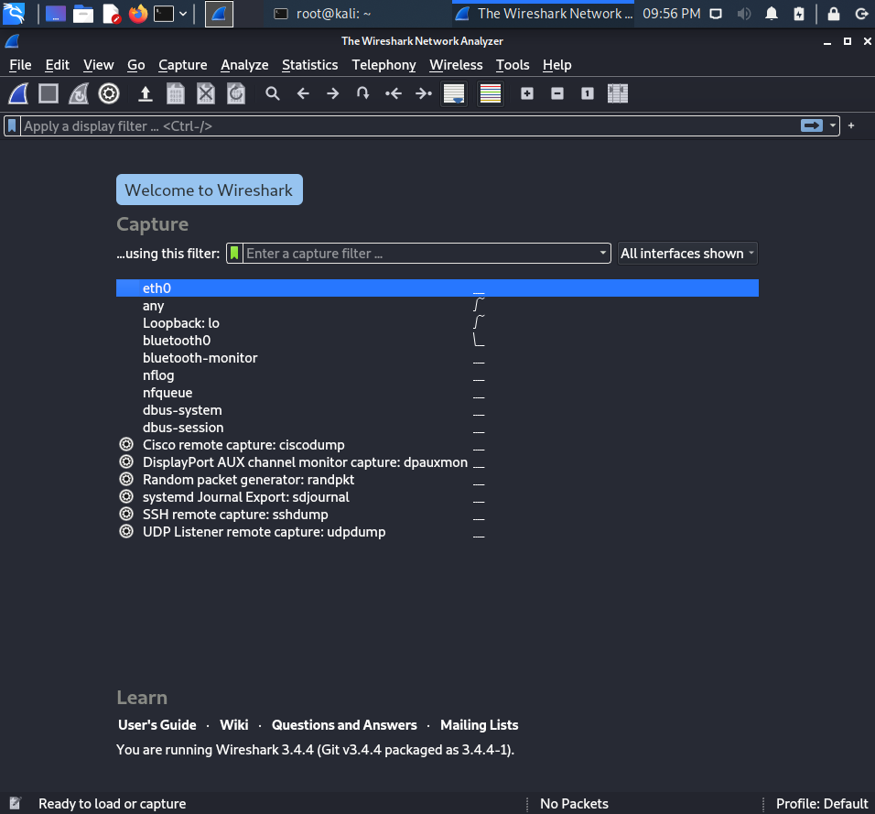Save this capture file icon

point(176,93)
